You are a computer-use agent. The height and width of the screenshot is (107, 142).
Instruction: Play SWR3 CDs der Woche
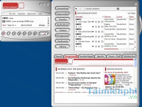click(x=76, y=42)
